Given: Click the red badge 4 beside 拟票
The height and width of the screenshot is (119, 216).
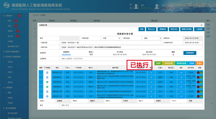Looking at the screenshot, I should (16, 21).
